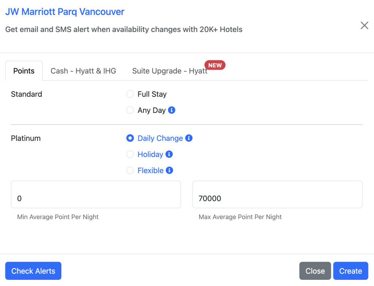Screen dimensions: 374x286
Task: Click the red NEW badge
Action: pyautogui.click(x=215, y=65)
